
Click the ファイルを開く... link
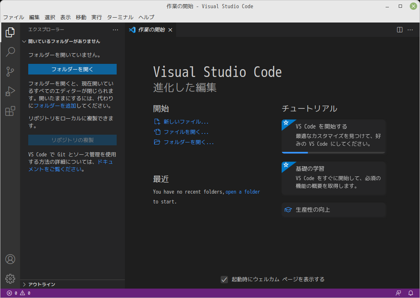(186, 132)
